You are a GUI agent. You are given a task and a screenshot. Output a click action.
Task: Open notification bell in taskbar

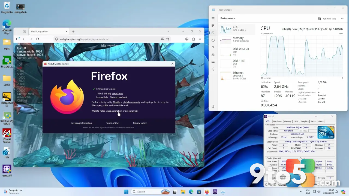pos(336,192)
